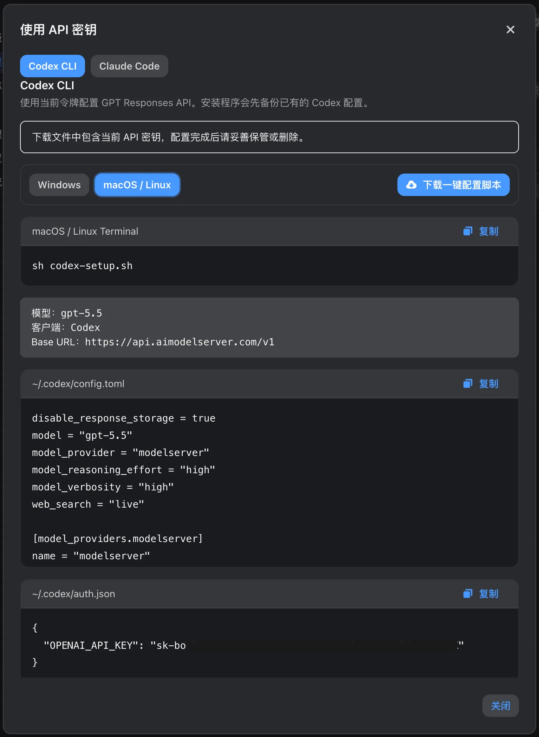Select the macOS / Linux platform tab
Image resolution: width=539 pixels, height=737 pixels.
(x=137, y=185)
